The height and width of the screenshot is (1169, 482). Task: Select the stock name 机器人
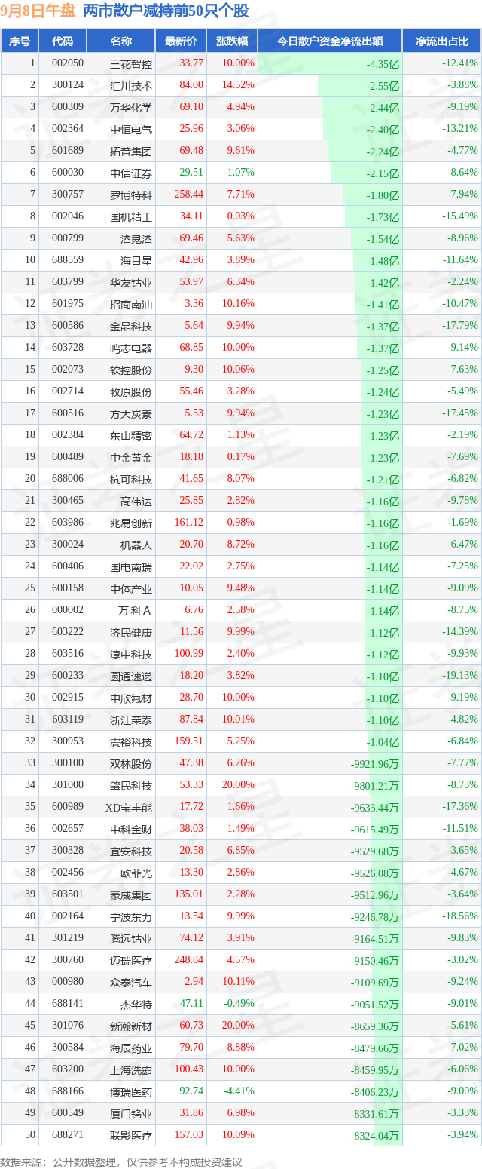point(136,545)
